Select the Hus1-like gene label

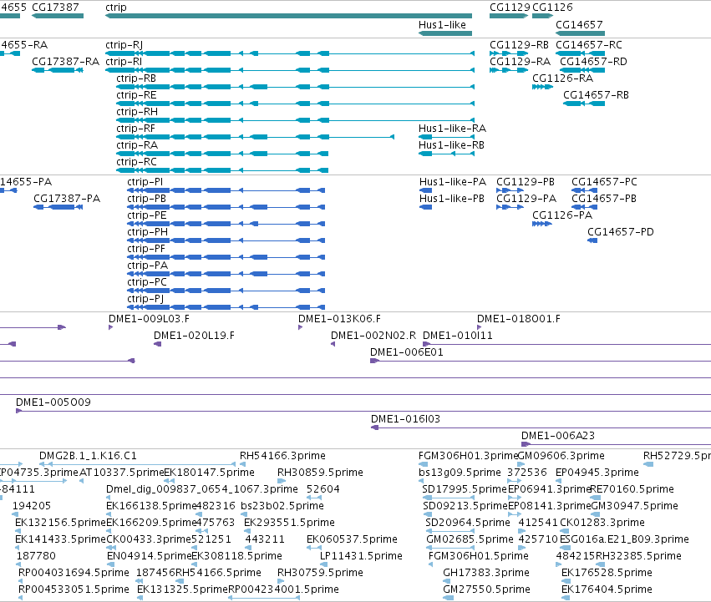tap(442, 25)
